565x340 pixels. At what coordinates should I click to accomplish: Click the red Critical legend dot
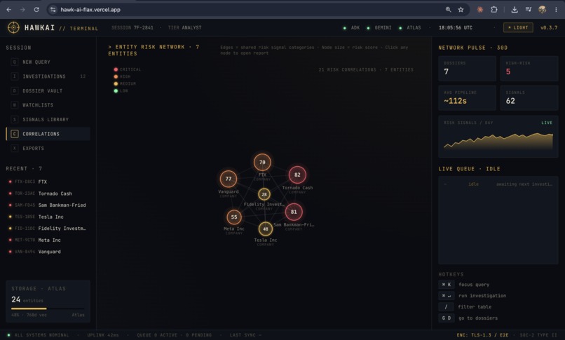click(x=116, y=69)
